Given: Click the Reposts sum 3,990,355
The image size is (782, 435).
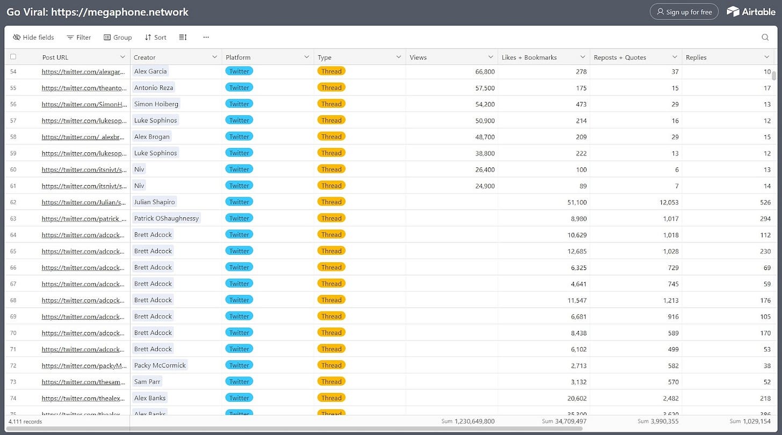Looking at the screenshot, I should coord(658,422).
